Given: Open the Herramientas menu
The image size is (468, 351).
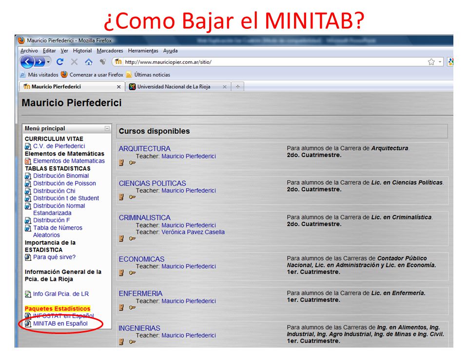Looking at the screenshot, I should click(x=143, y=51).
